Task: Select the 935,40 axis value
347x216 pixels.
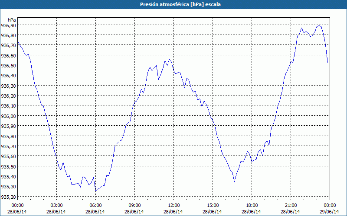Action: 9,176
